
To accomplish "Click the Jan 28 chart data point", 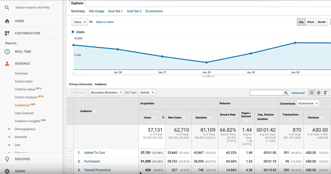I will [x=206, y=63].
